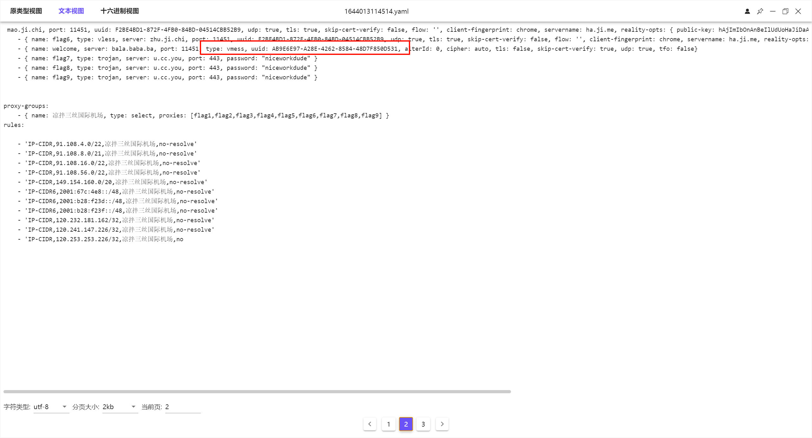
Task: Click the user account icon
Action: [747, 11]
